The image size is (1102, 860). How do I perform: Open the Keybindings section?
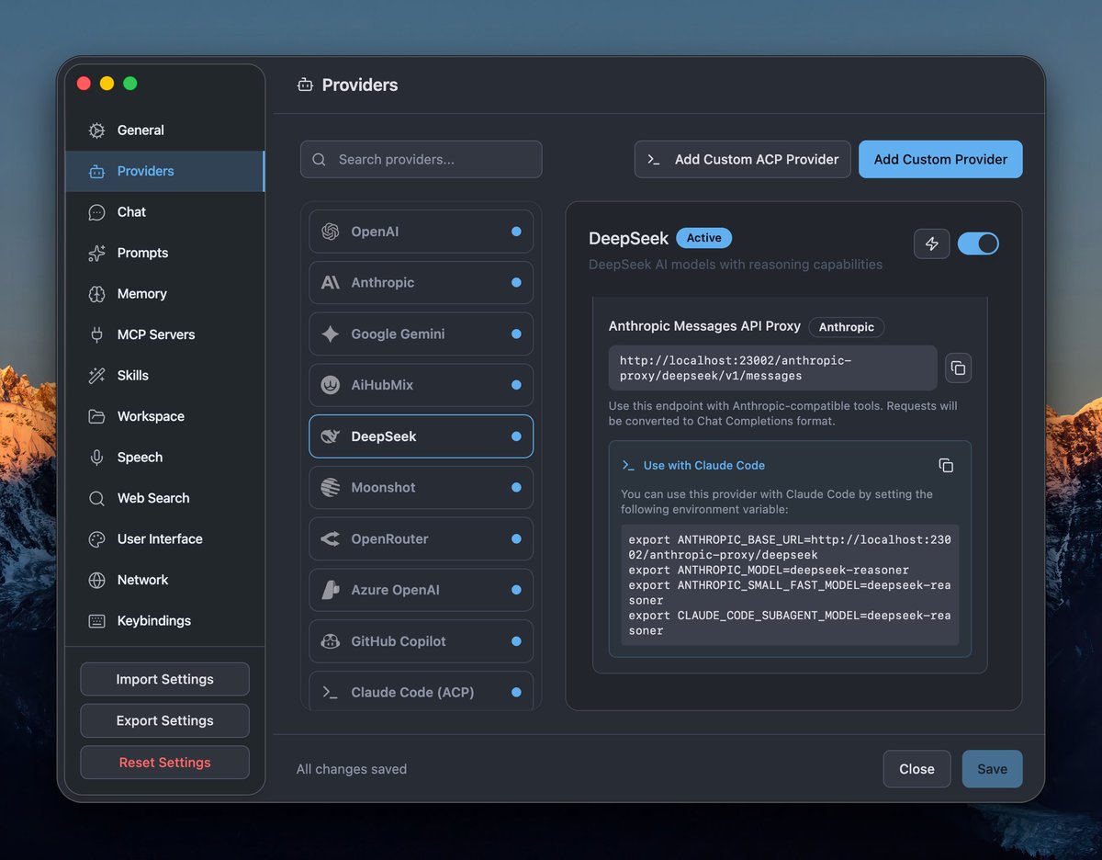point(165,621)
